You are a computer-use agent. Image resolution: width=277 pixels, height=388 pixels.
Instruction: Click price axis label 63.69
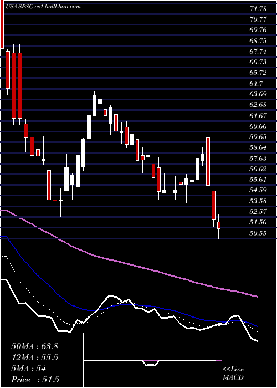click(258, 94)
